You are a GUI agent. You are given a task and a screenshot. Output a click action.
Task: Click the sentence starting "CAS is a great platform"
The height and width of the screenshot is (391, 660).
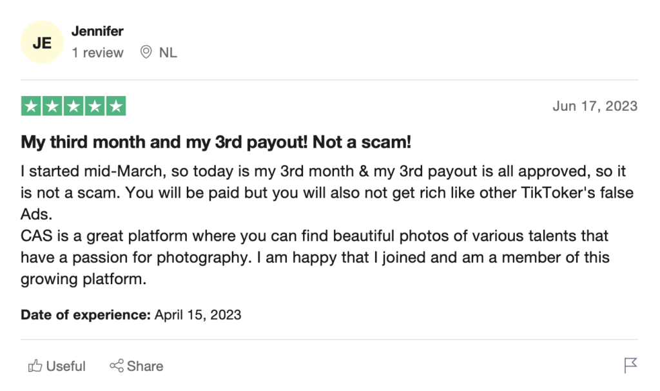click(315, 257)
